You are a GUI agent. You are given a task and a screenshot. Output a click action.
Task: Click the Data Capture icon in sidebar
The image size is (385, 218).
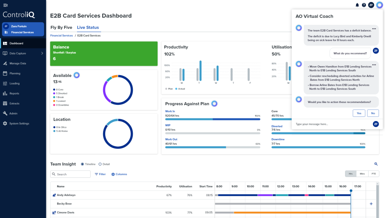coord(5,53)
